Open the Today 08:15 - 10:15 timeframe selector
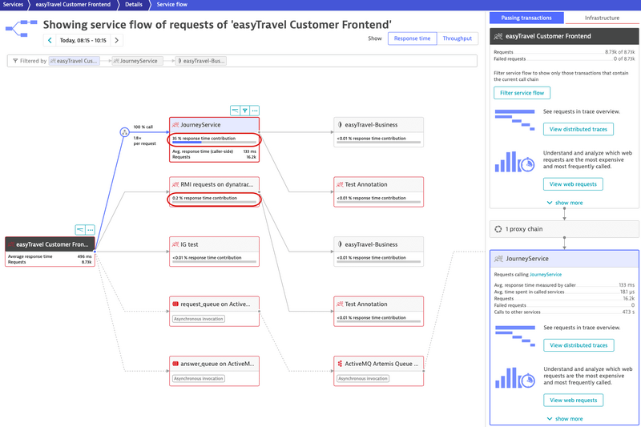The image size is (641, 427). (83, 40)
